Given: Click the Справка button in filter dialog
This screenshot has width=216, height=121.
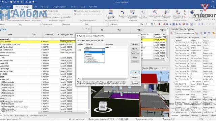Looking at the screenshot, I should 135,83.
